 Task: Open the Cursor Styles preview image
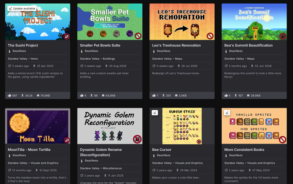pos(182,126)
